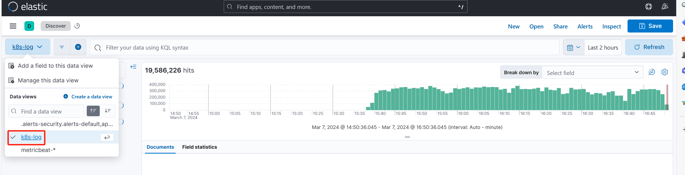Click the filter options icon
685x175 pixels.
62,47
